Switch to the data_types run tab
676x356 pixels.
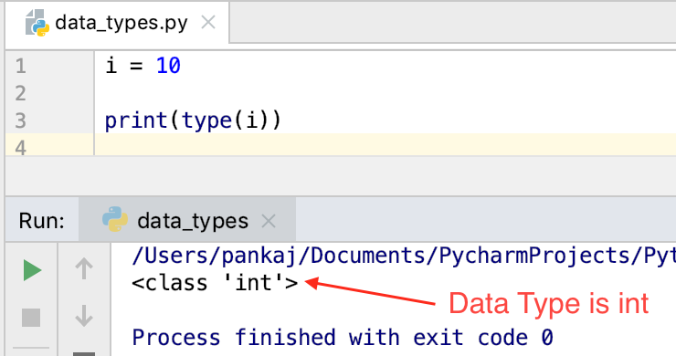click(x=187, y=221)
